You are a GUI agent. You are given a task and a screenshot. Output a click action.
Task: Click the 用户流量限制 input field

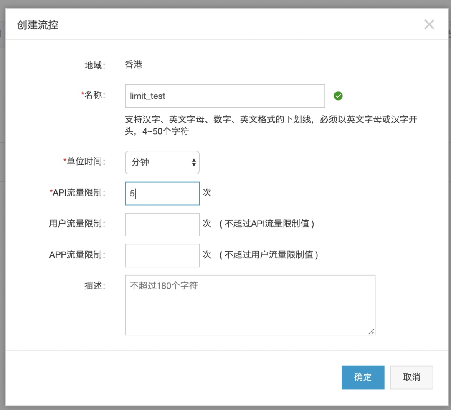(162, 224)
